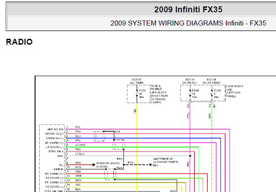
Task: Click the 'SHIELD' pin label
Action: tap(58, 169)
